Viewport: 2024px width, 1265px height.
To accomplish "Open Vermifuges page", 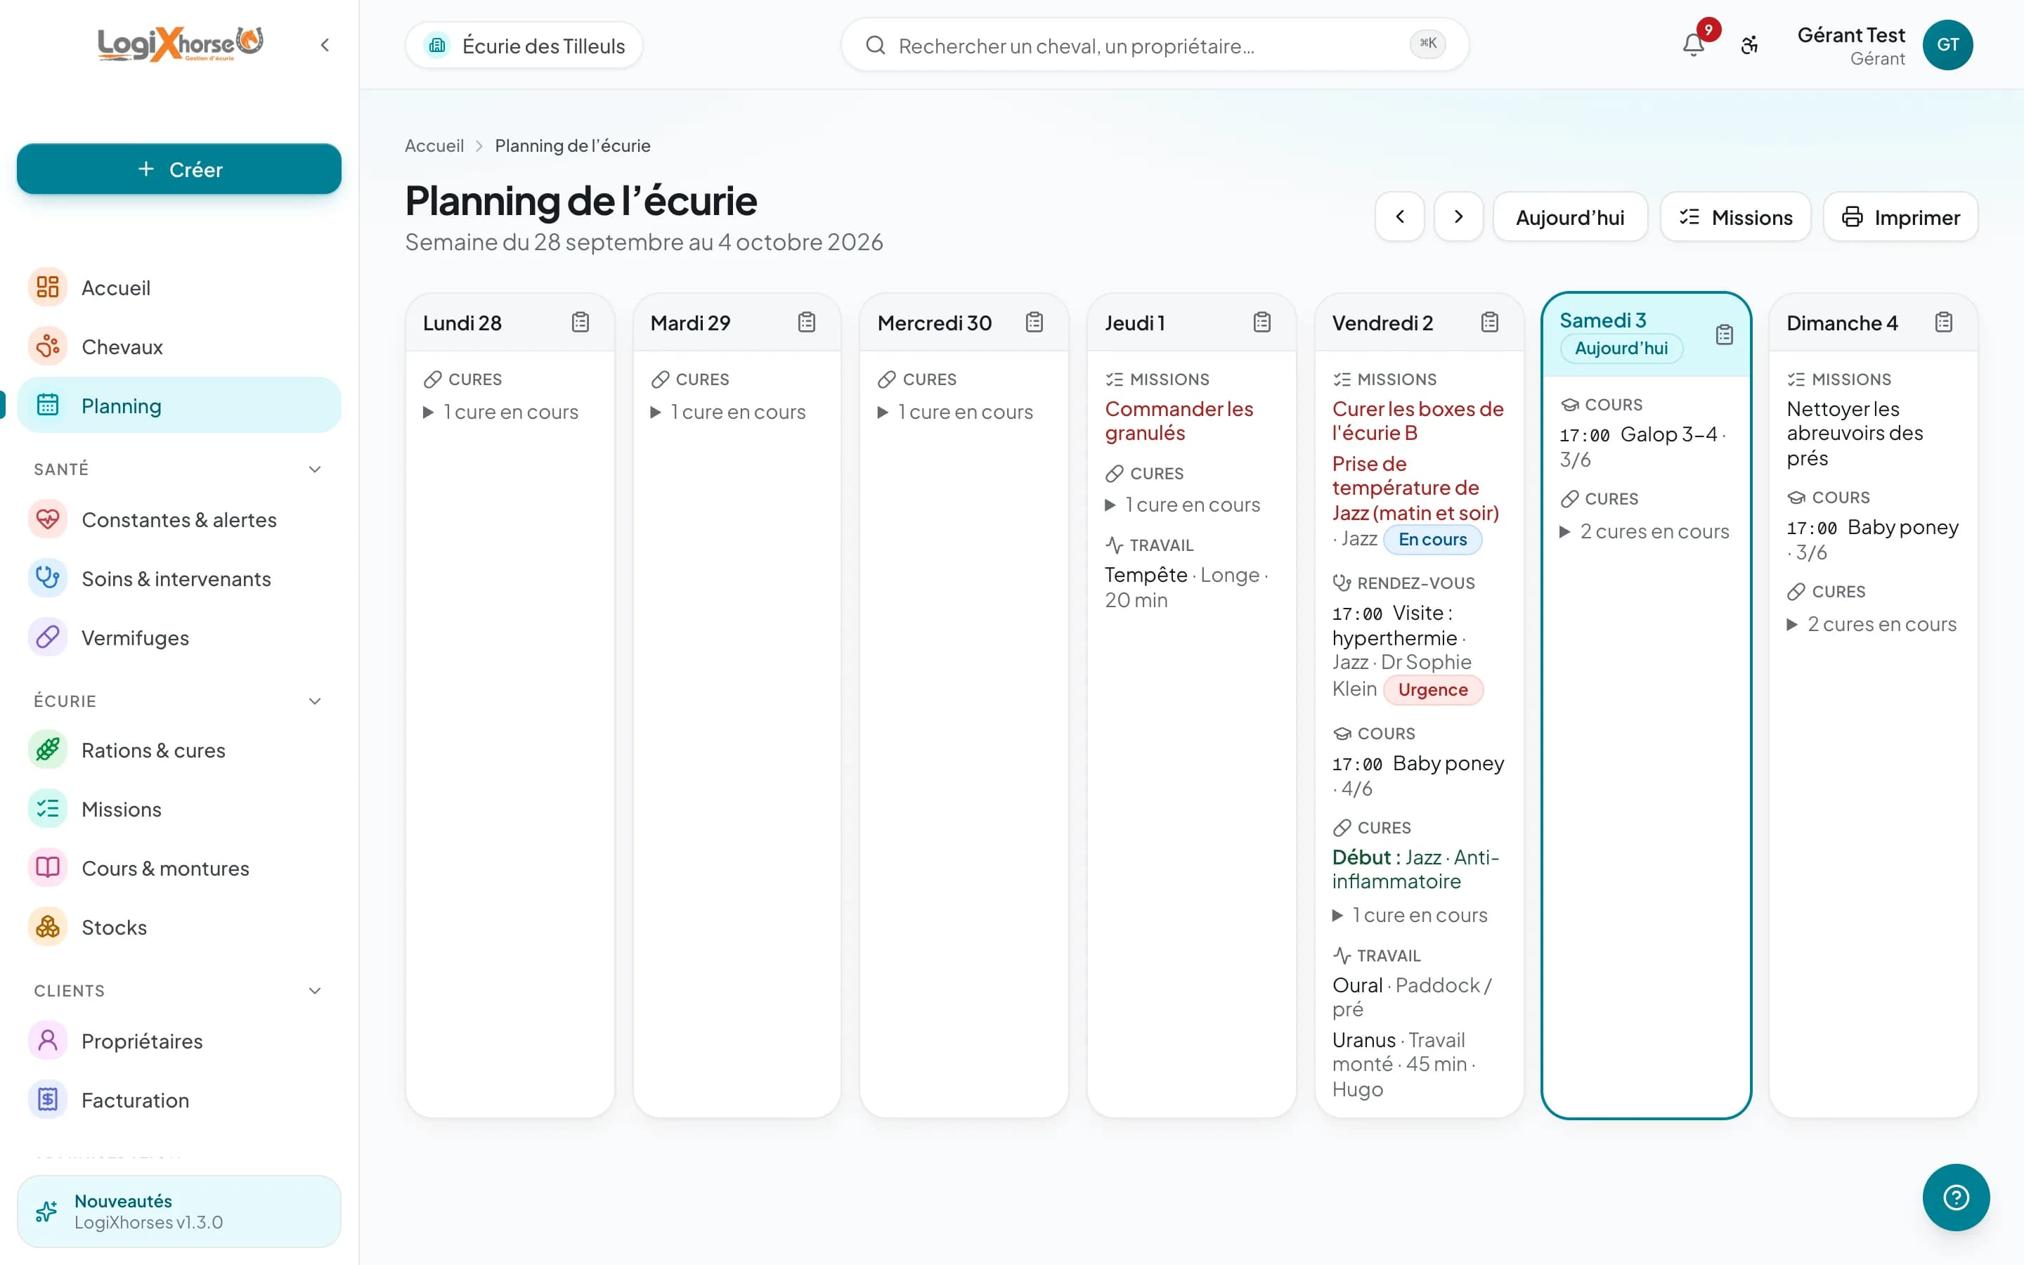I will (179, 637).
